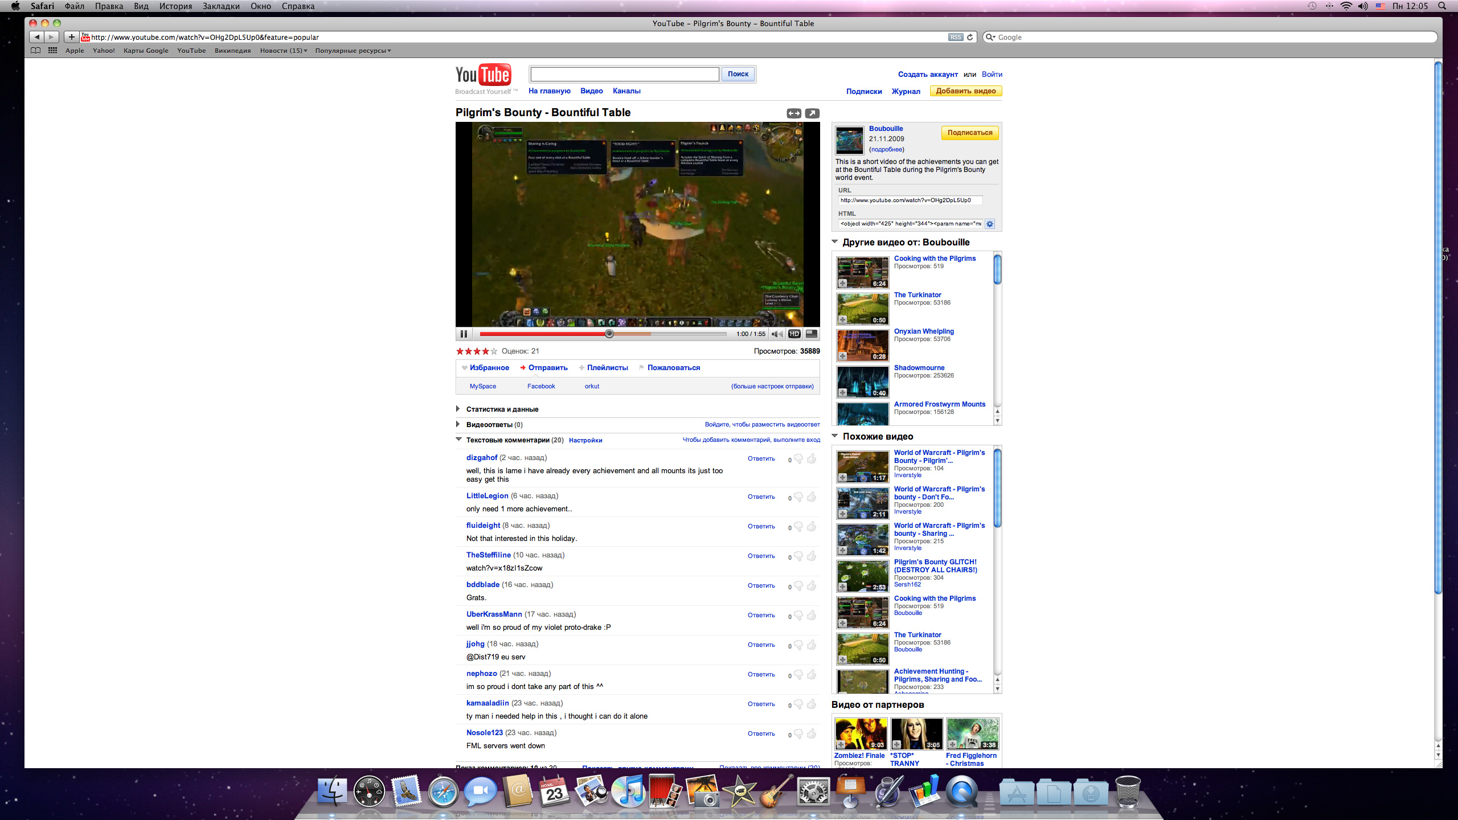Image resolution: width=1458 pixels, height=820 pixels.
Task: Open the Популярные ресурсы bookmarks dropdown
Action: click(353, 51)
